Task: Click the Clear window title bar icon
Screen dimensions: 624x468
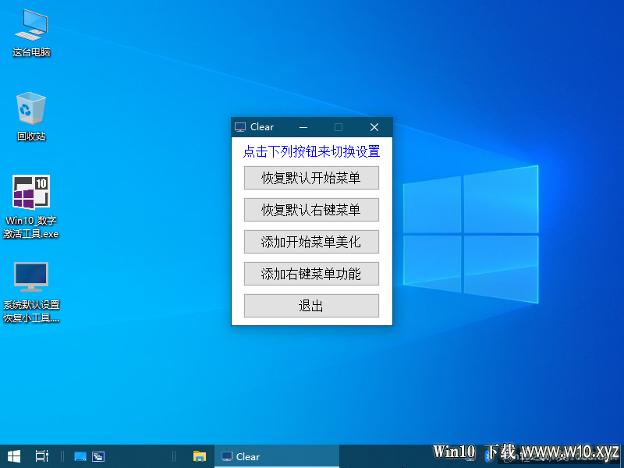Action: [x=240, y=127]
